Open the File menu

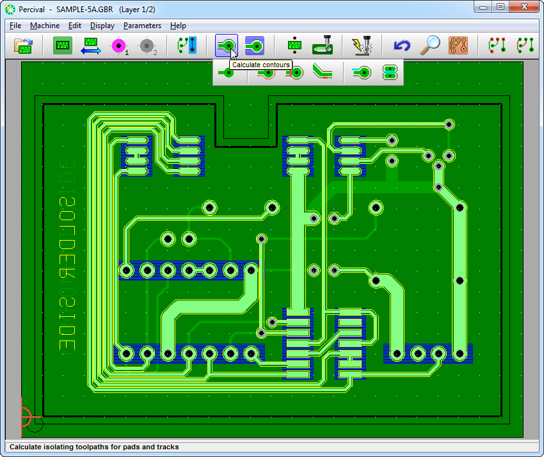[15, 26]
